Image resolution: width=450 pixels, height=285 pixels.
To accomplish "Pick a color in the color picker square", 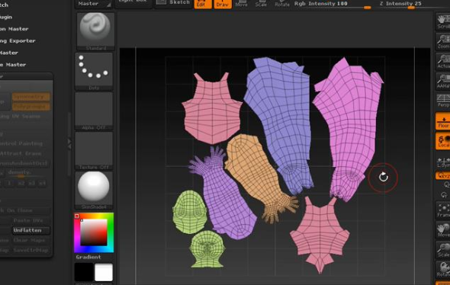I will [x=94, y=232].
